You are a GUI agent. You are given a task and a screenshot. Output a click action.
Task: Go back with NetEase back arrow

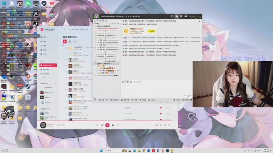pyautogui.click(x=64, y=30)
